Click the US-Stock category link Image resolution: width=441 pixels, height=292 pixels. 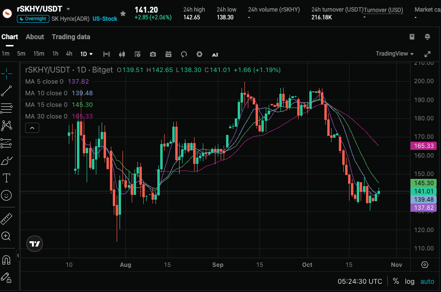tap(105, 19)
